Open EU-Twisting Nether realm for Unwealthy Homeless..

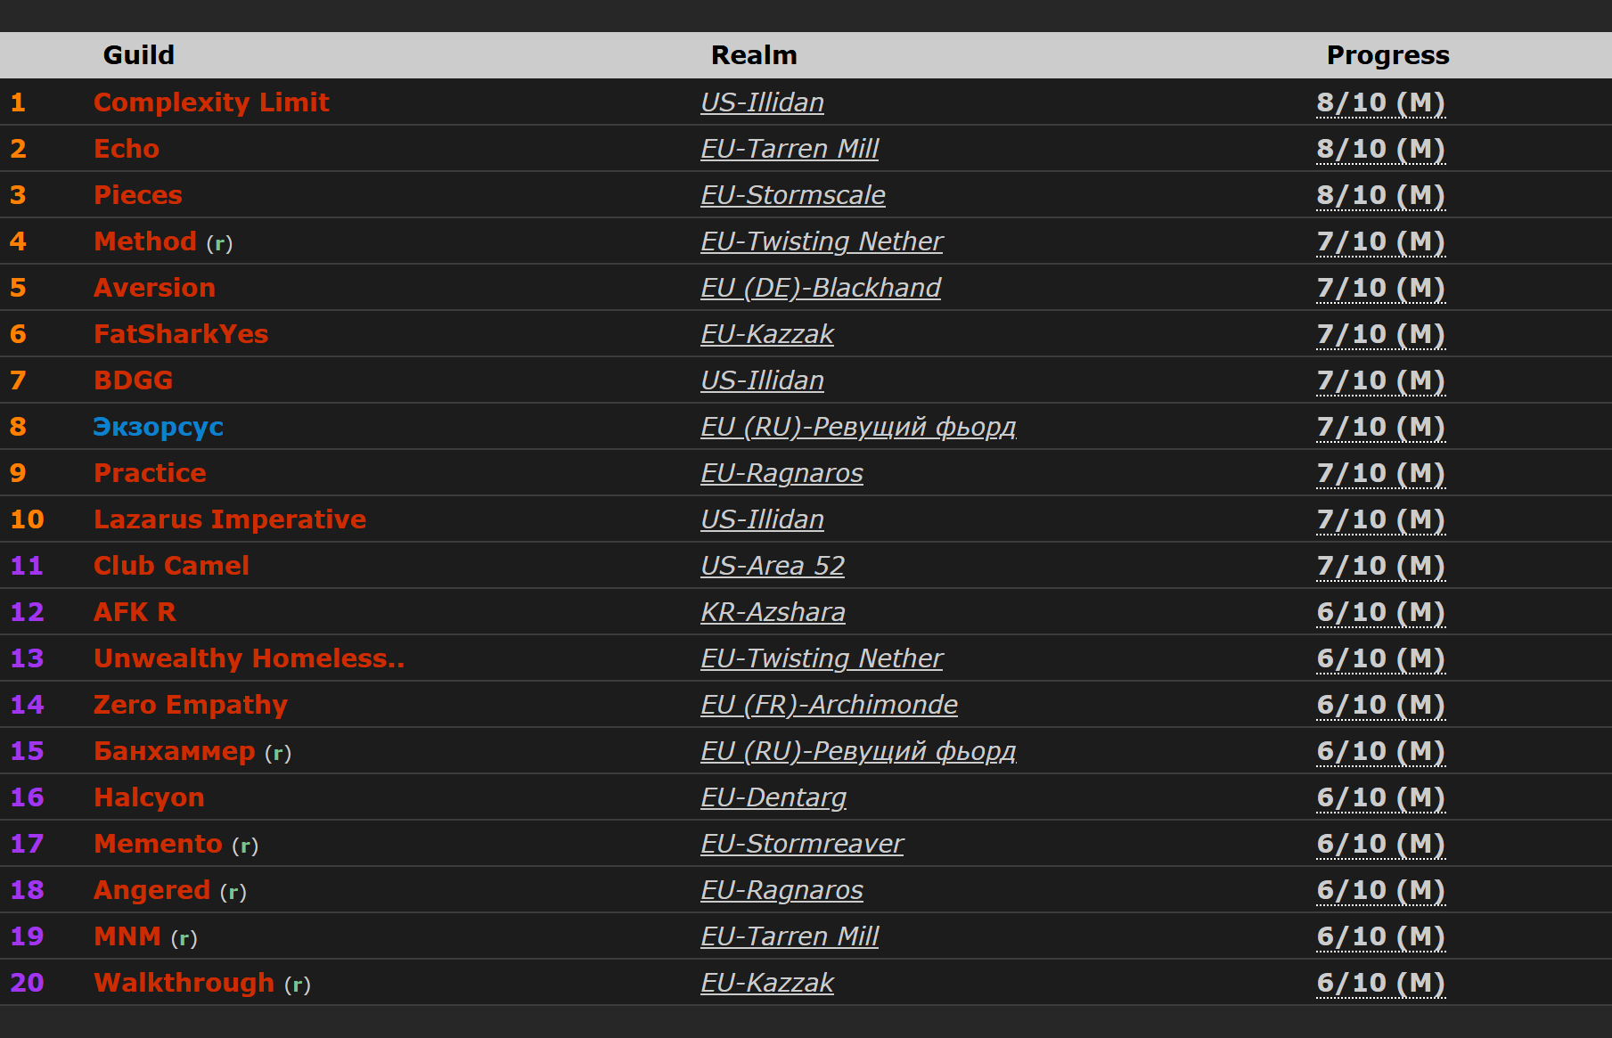(x=822, y=658)
